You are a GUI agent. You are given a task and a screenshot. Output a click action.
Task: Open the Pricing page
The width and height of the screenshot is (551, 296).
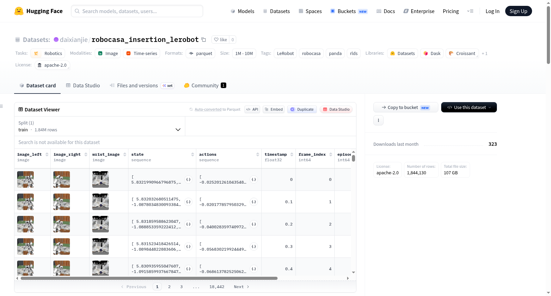[451, 11]
